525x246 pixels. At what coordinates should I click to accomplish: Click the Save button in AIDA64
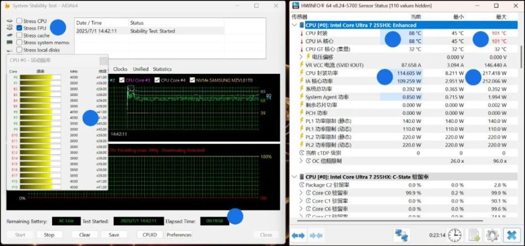click(114, 235)
